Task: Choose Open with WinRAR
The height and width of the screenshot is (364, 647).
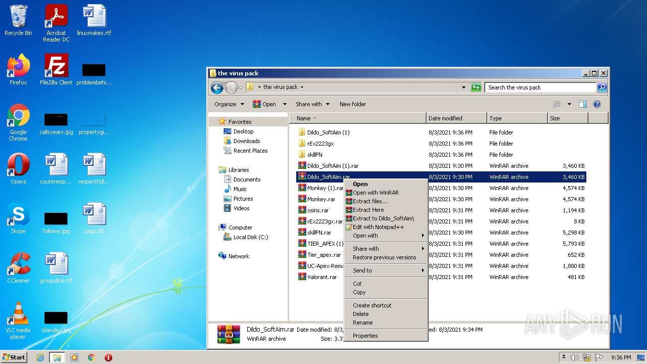Action: (x=386, y=193)
